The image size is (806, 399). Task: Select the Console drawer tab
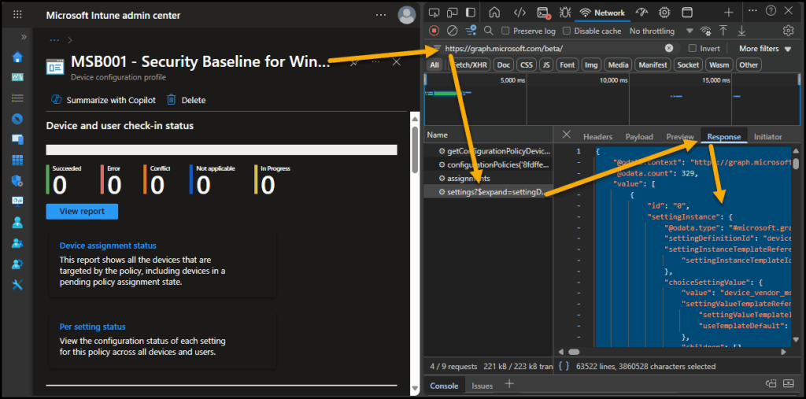(444, 386)
